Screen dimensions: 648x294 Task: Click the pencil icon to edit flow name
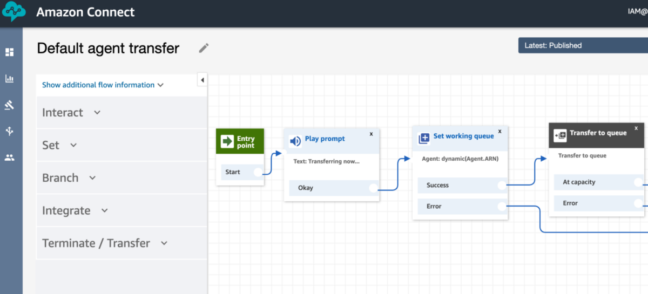click(204, 48)
